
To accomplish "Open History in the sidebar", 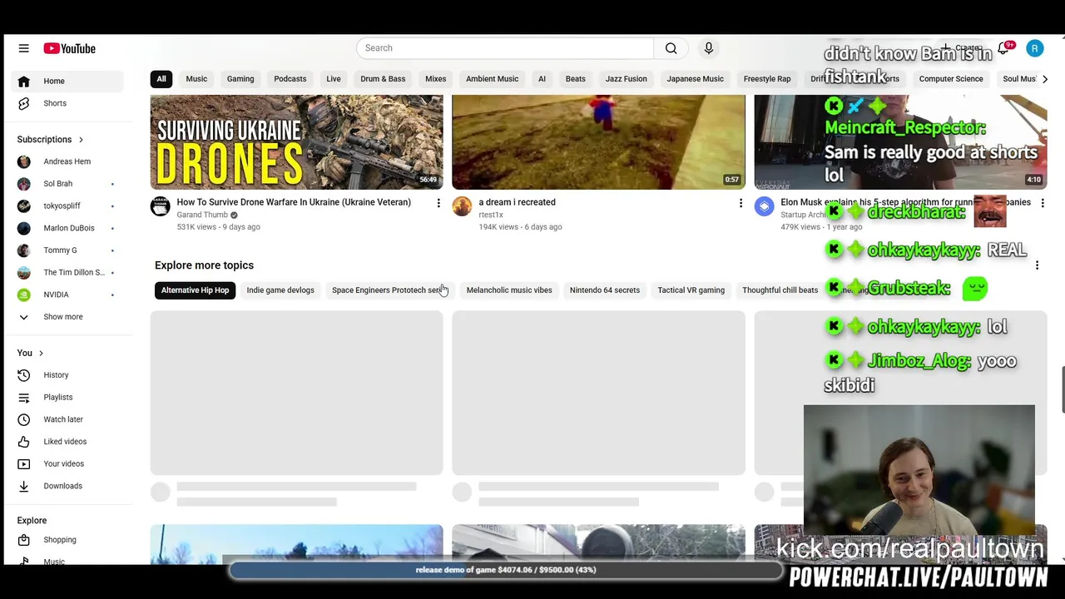I will coord(68,375).
